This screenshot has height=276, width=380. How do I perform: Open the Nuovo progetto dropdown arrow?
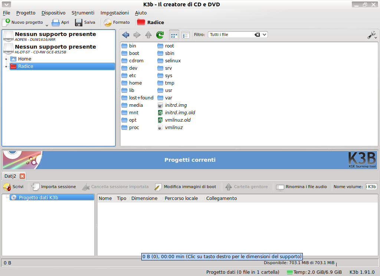pos(47,24)
